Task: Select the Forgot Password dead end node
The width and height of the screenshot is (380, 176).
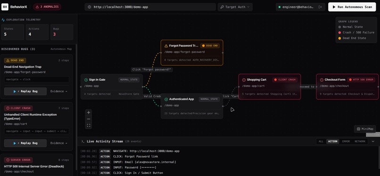Action: pos(192,52)
